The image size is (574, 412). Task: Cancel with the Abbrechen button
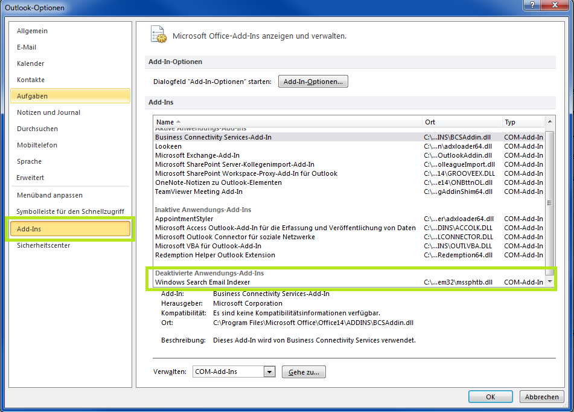tap(542, 397)
